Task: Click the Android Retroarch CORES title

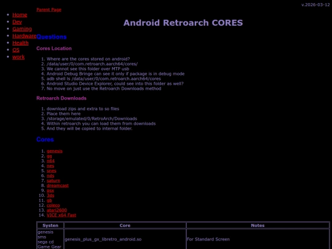Action: (x=183, y=23)
